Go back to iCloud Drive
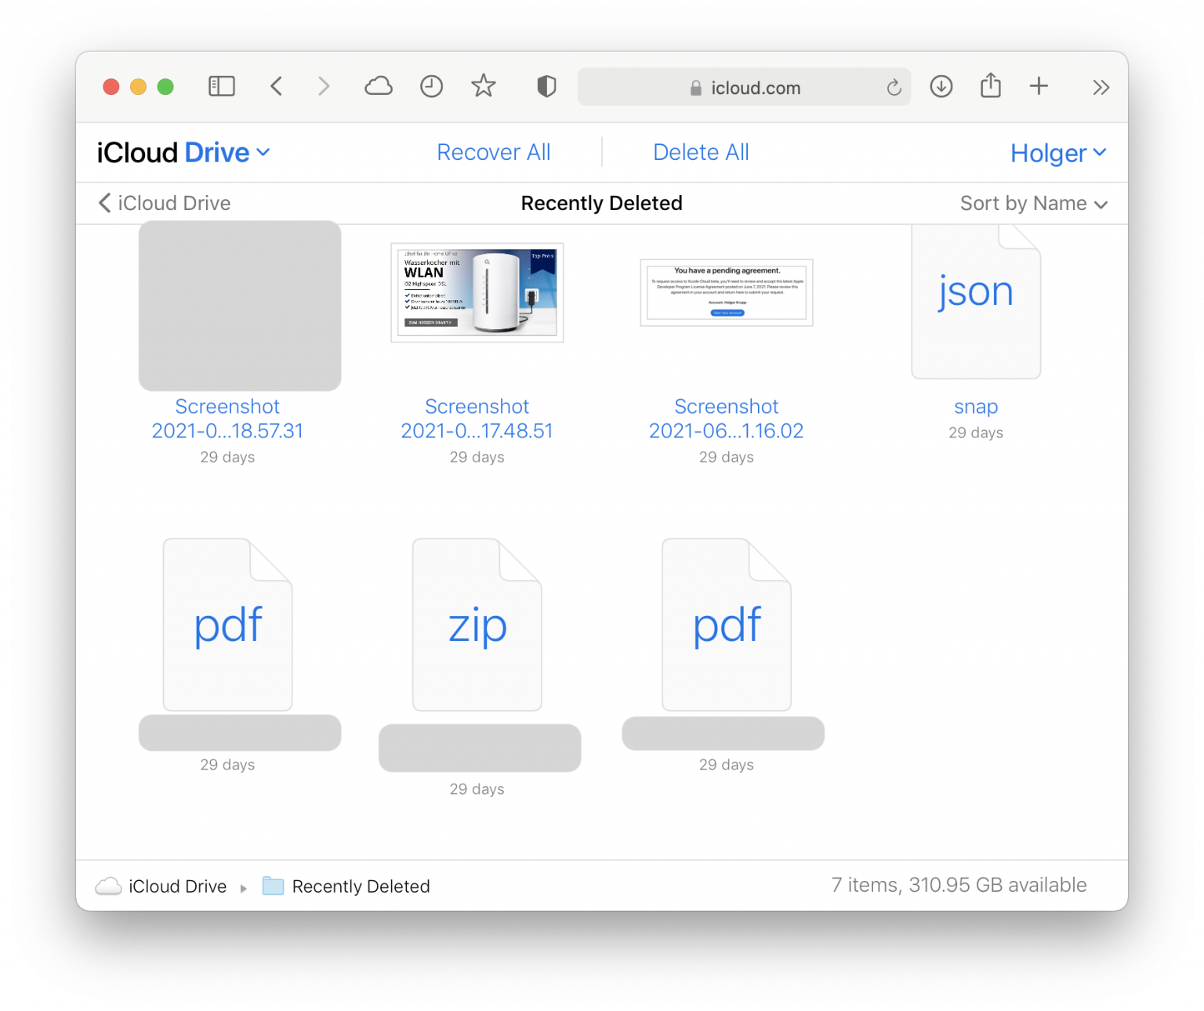Viewport: 1204px width, 1011px height. point(165,203)
